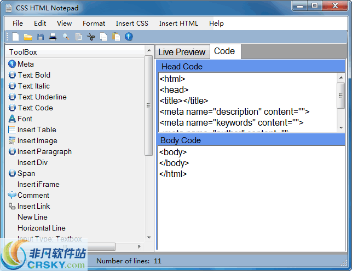This screenshot has width=352, height=271.
Task: Open the Insert HTML menu
Action: pyautogui.click(x=178, y=23)
